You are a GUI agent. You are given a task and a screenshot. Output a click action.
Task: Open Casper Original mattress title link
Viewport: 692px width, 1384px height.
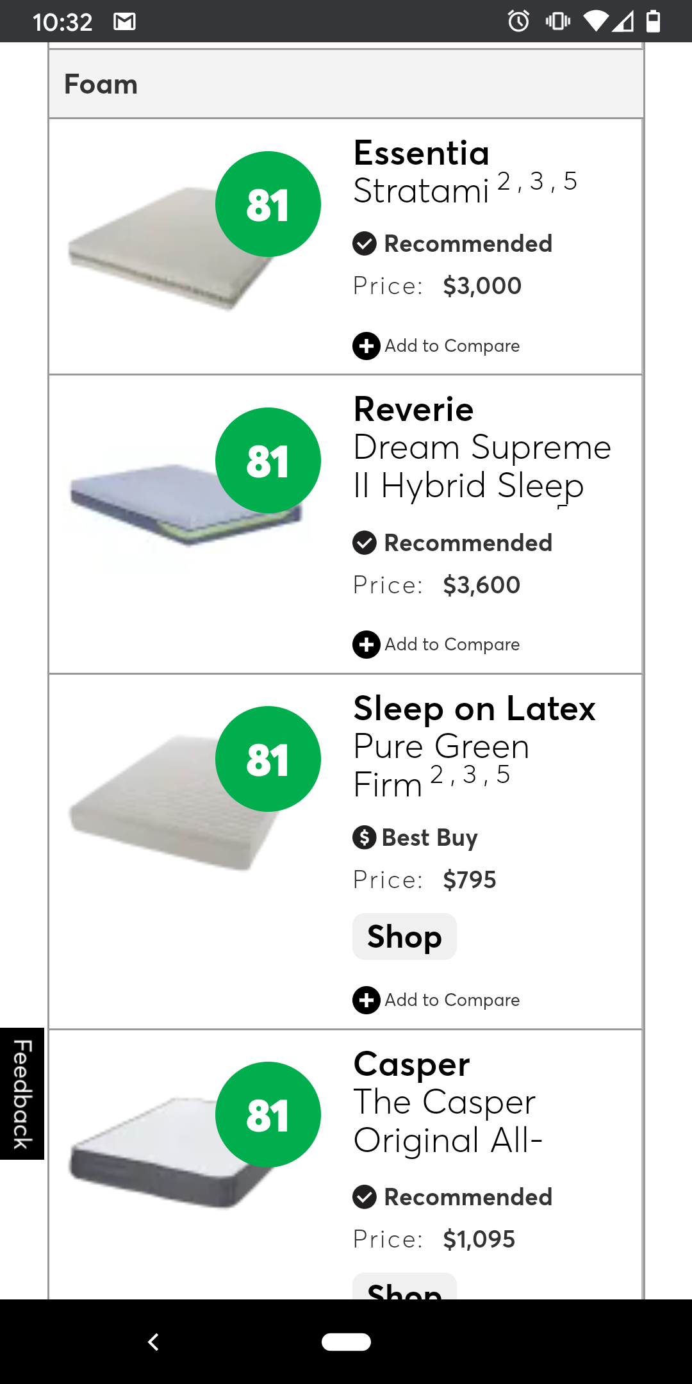coord(448,1102)
